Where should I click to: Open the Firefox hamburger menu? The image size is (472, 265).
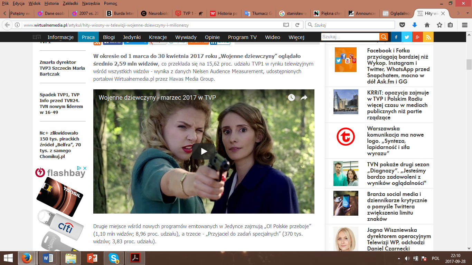tap(464, 25)
